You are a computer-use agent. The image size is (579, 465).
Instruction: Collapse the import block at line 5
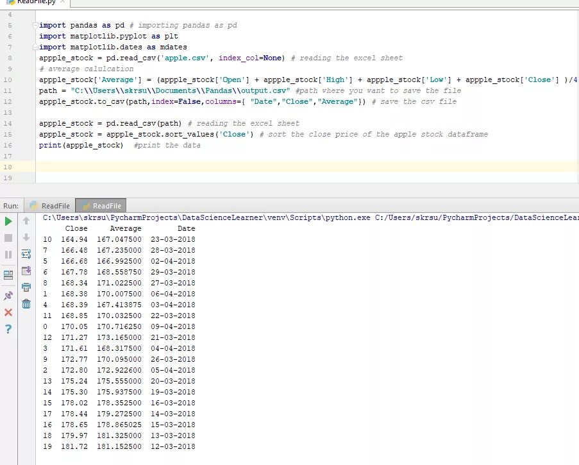35,26
